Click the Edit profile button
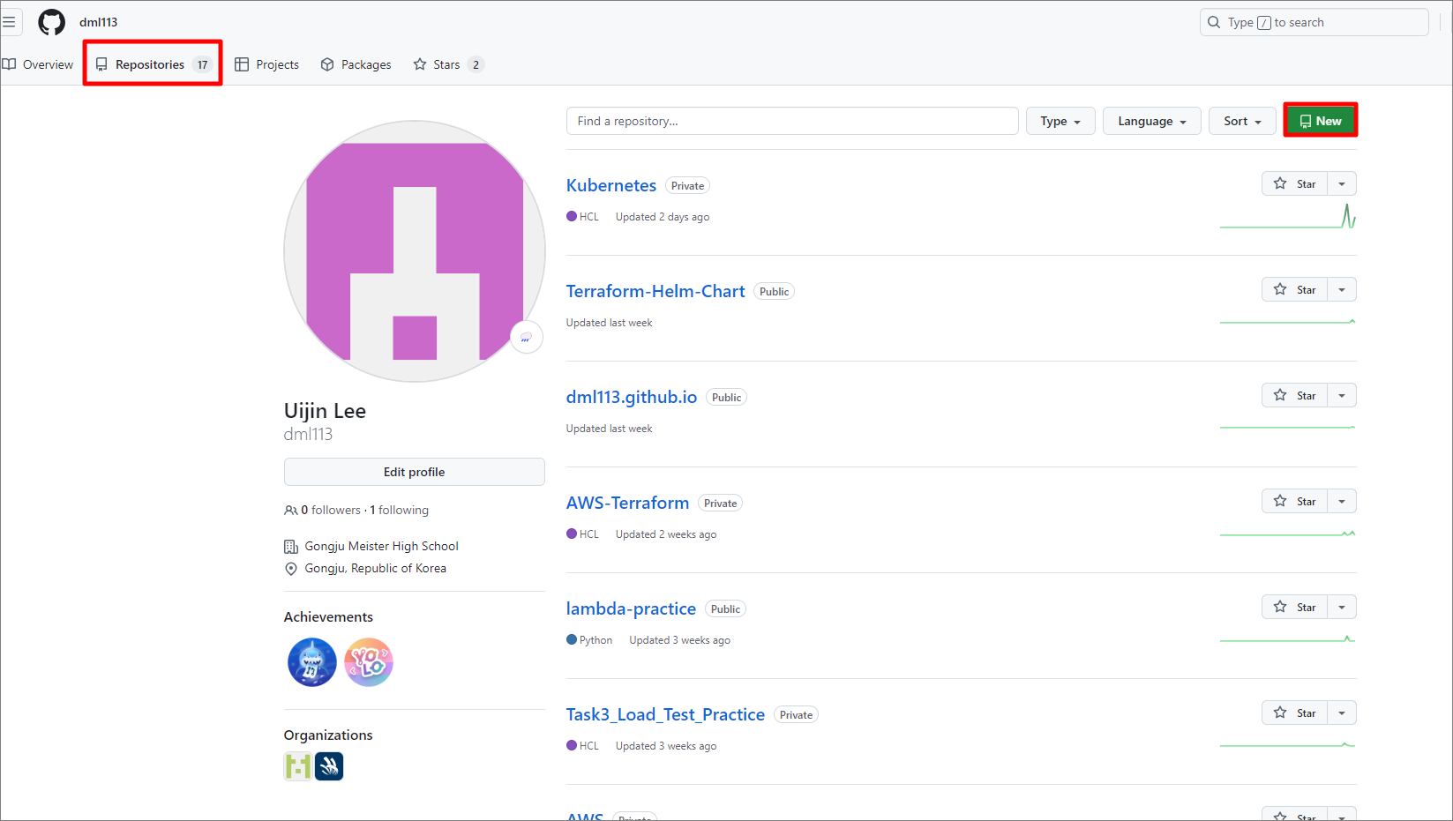The width and height of the screenshot is (1453, 821). 414,472
